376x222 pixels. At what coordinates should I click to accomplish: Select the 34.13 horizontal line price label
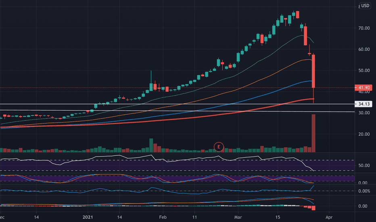[363, 104]
